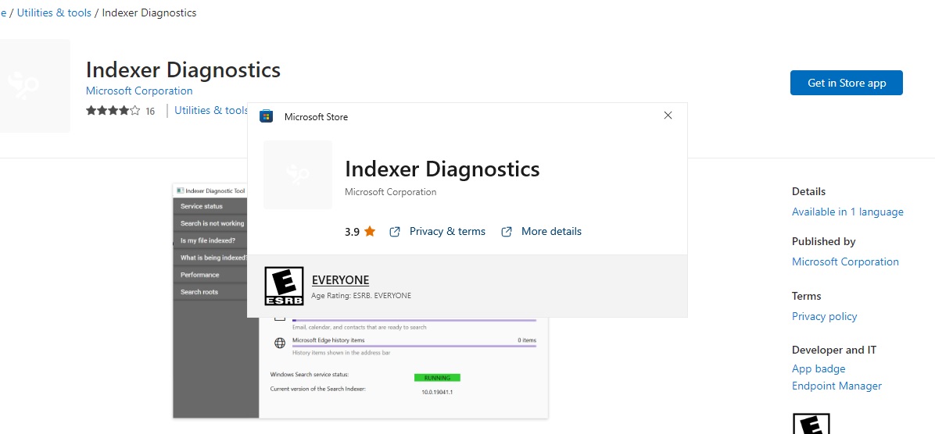The height and width of the screenshot is (434, 935).
Task: Click the Indexer Diagnostics breadcrumb text
Action: click(x=149, y=12)
